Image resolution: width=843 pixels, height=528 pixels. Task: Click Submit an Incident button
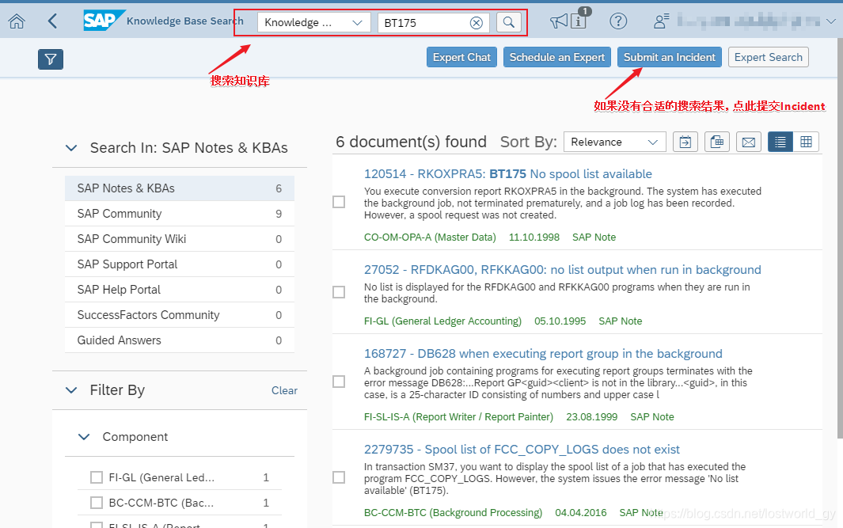pyautogui.click(x=670, y=57)
